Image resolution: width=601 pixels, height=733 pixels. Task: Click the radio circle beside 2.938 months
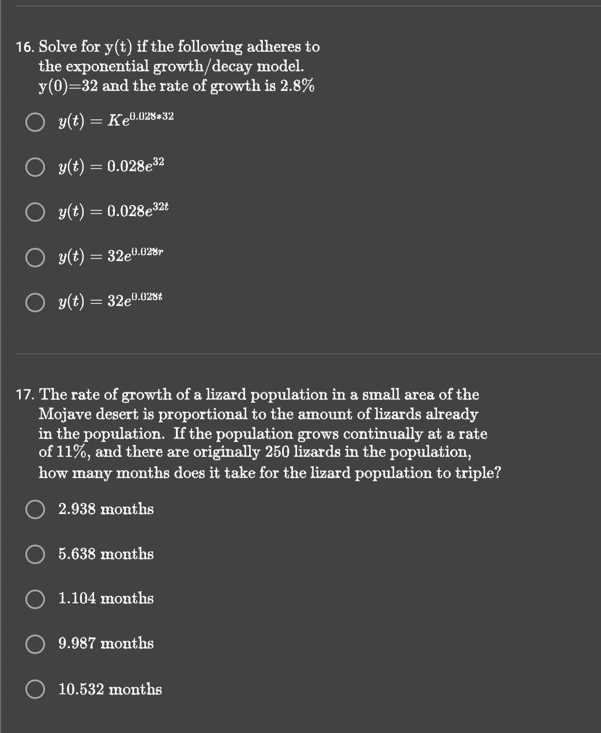coord(35,509)
